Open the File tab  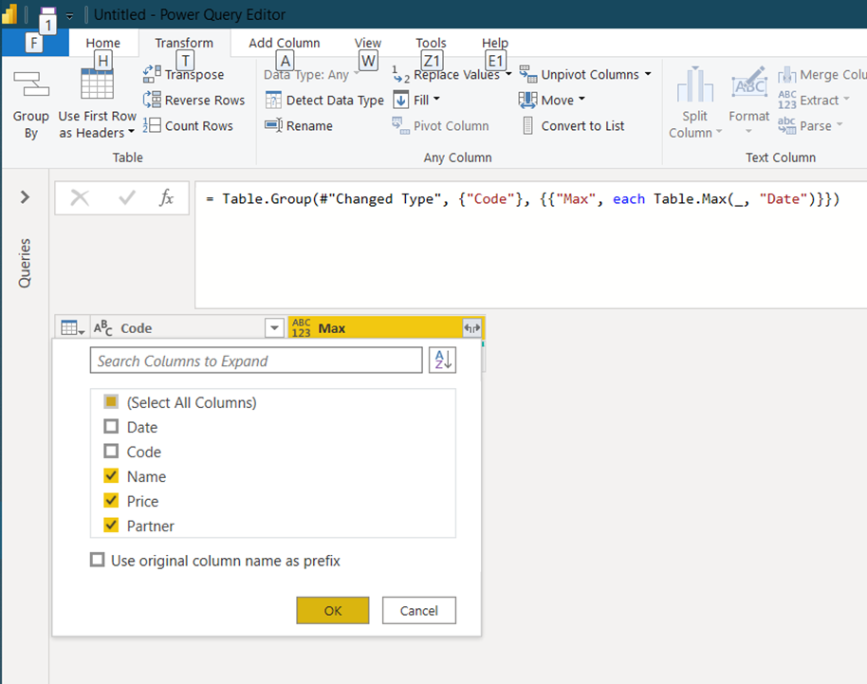(x=34, y=43)
